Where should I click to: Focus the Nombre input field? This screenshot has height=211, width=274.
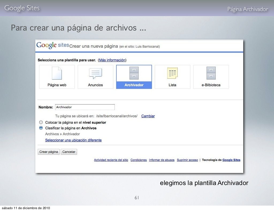tap(85, 107)
